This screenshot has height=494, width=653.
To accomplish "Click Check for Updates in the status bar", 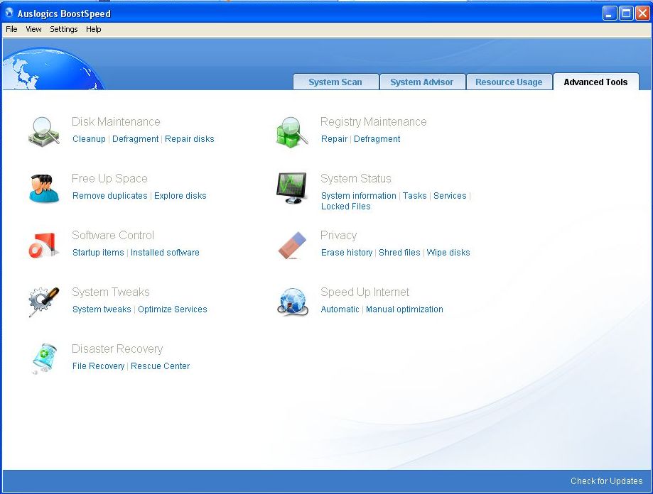I will pos(606,481).
